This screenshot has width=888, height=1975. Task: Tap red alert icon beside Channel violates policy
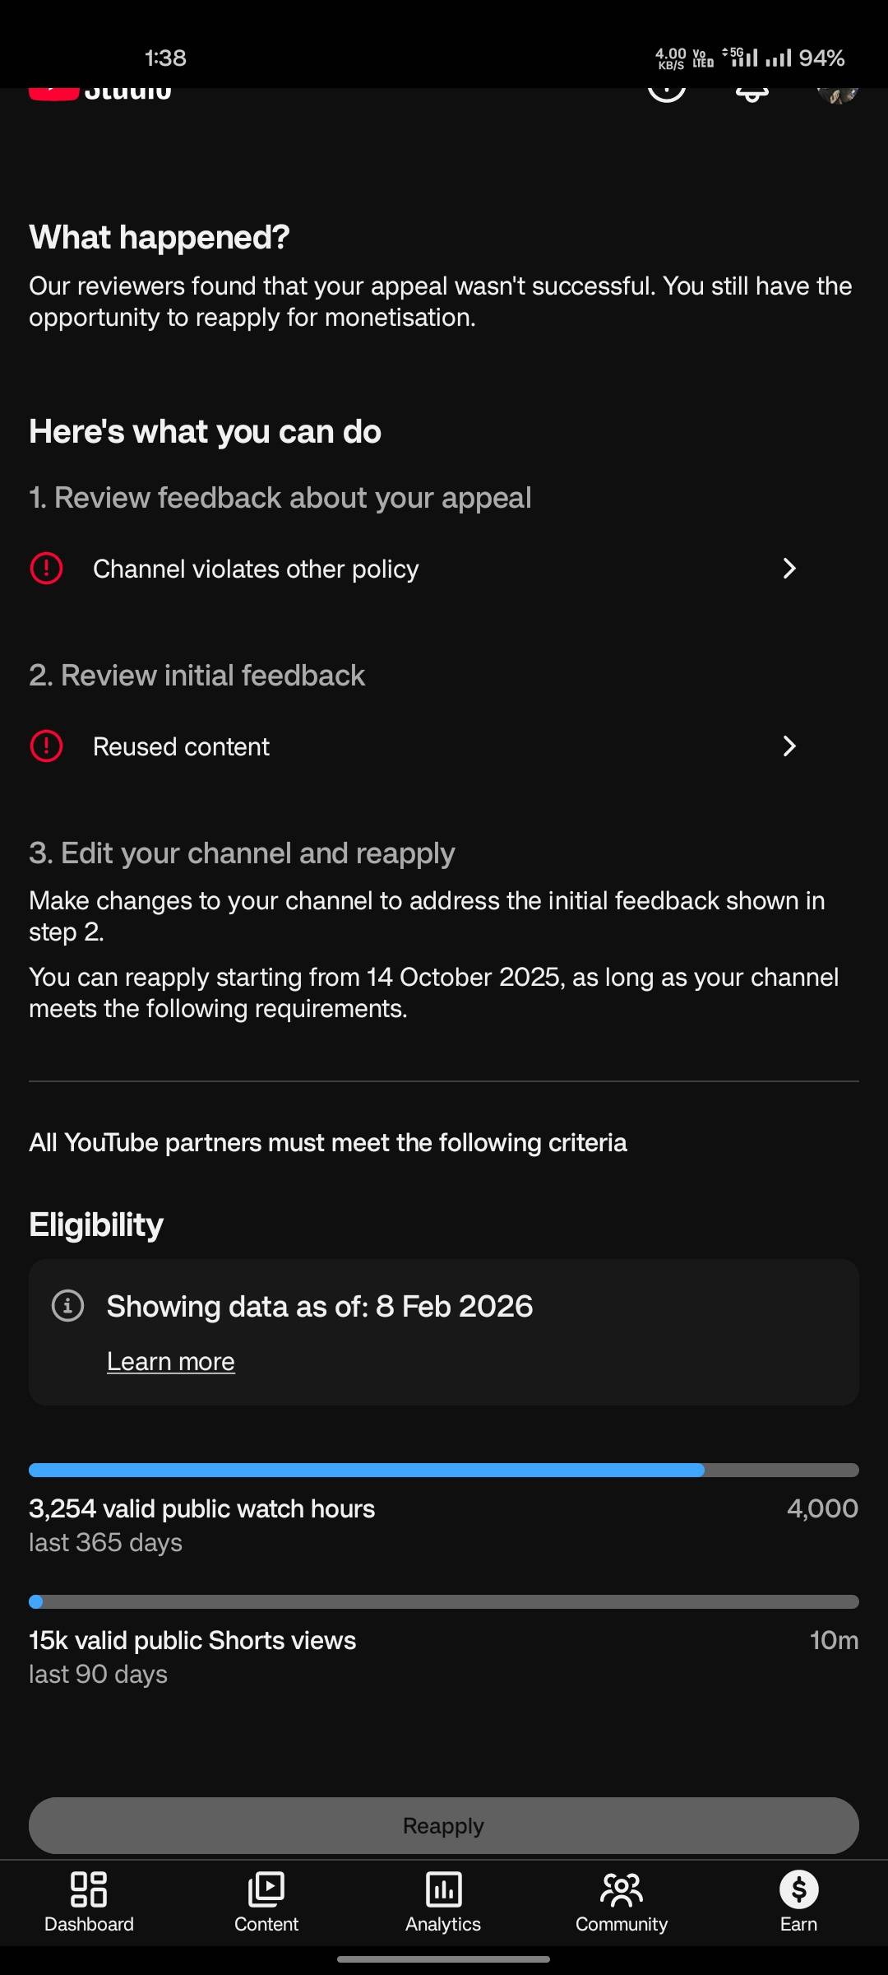click(x=47, y=569)
